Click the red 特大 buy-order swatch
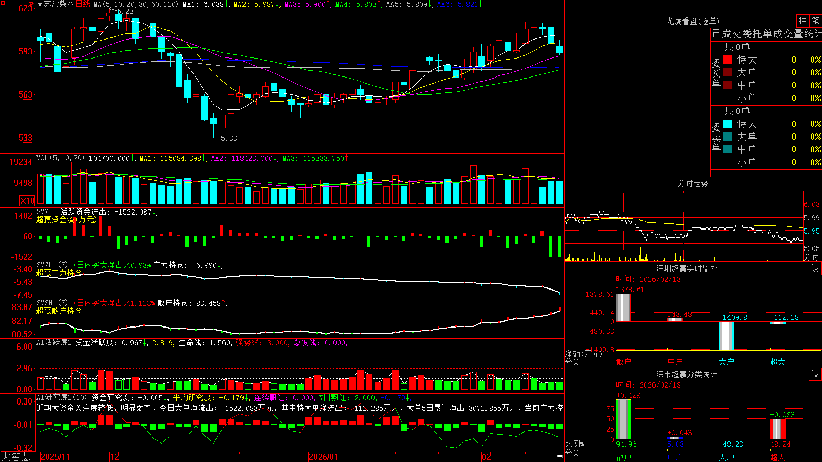This screenshot has height=462, width=822. tap(727, 60)
